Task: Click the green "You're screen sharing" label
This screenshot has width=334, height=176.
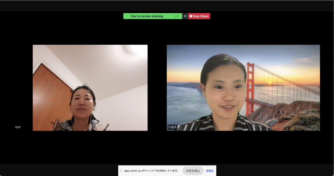Action: (147, 16)
